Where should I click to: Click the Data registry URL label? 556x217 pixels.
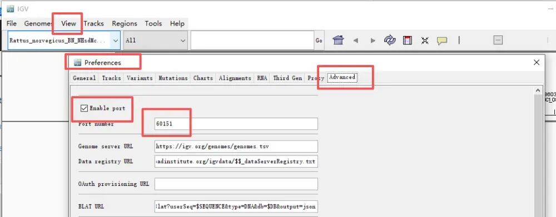click(105, 162)
